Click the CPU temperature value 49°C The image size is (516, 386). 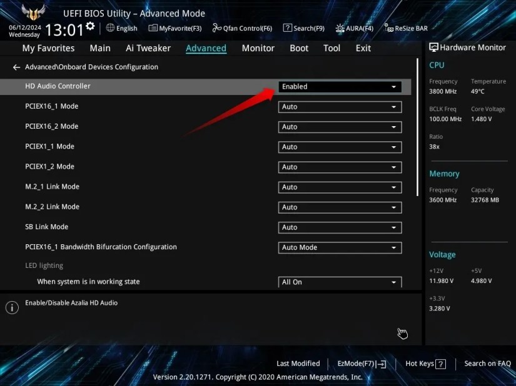coord(477,92)
